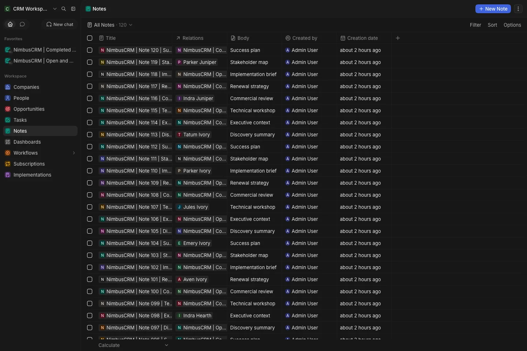Click Admin User avatar in Note 120 row
Screen dimensions: 527x351
[x=288, y=50]
